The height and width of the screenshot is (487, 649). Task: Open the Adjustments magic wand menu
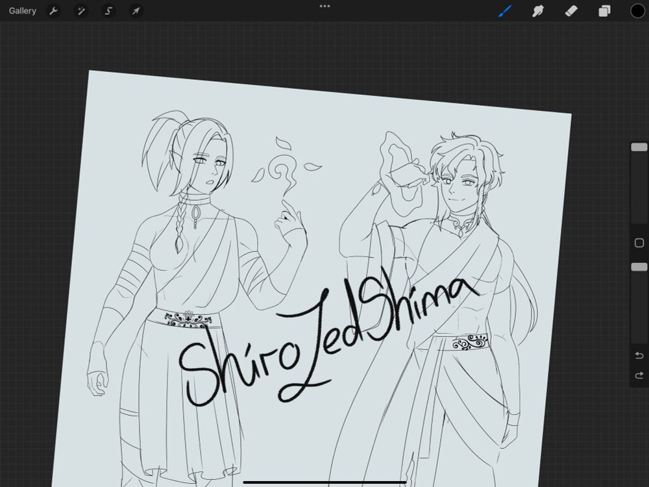(x=80, y=11)
